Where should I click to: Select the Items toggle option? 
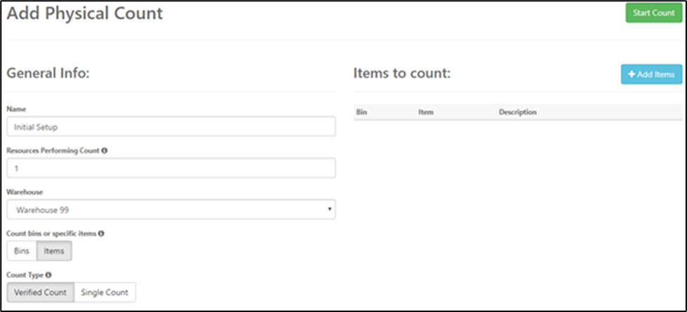[x=54, y=251]
